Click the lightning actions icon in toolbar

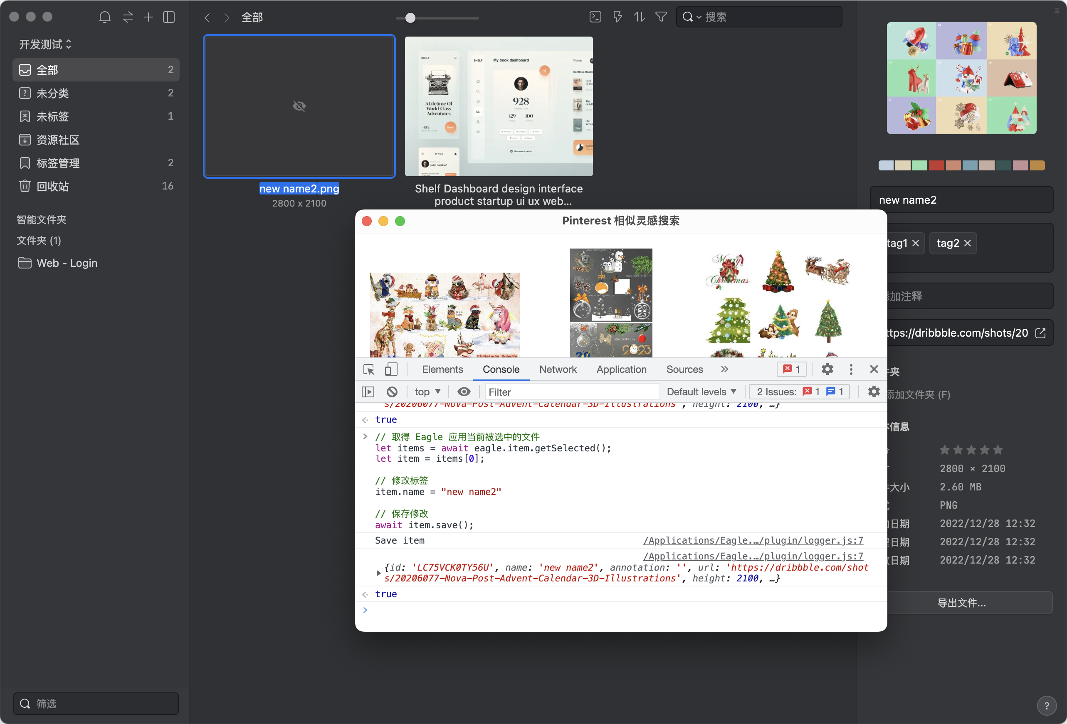pyautogui.click(x=617, y=17)
